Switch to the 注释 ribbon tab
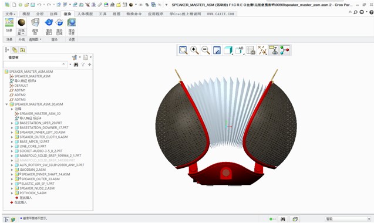Screen dimensions: 374x223 click(53, 14)
